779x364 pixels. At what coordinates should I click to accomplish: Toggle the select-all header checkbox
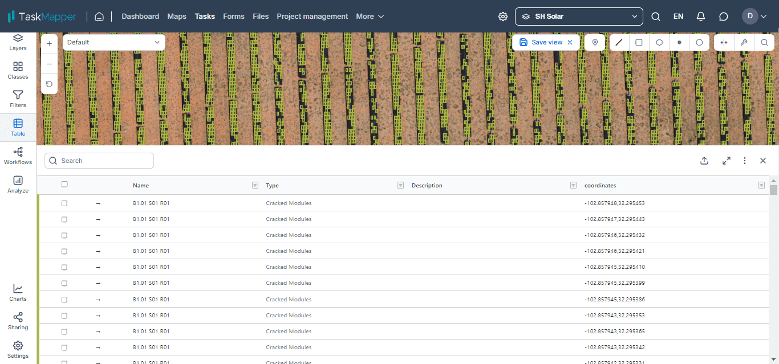click(64, 184)
